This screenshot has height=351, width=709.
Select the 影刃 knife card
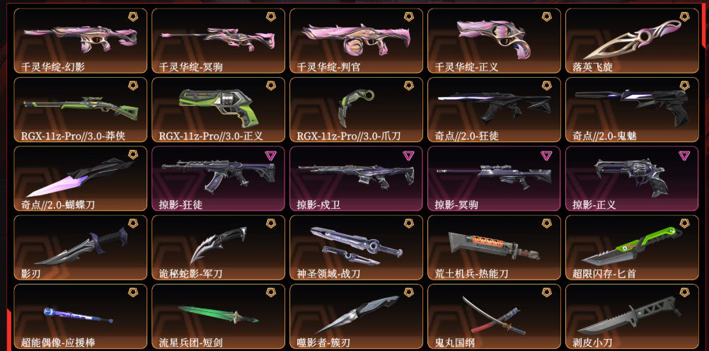point(81,248)
